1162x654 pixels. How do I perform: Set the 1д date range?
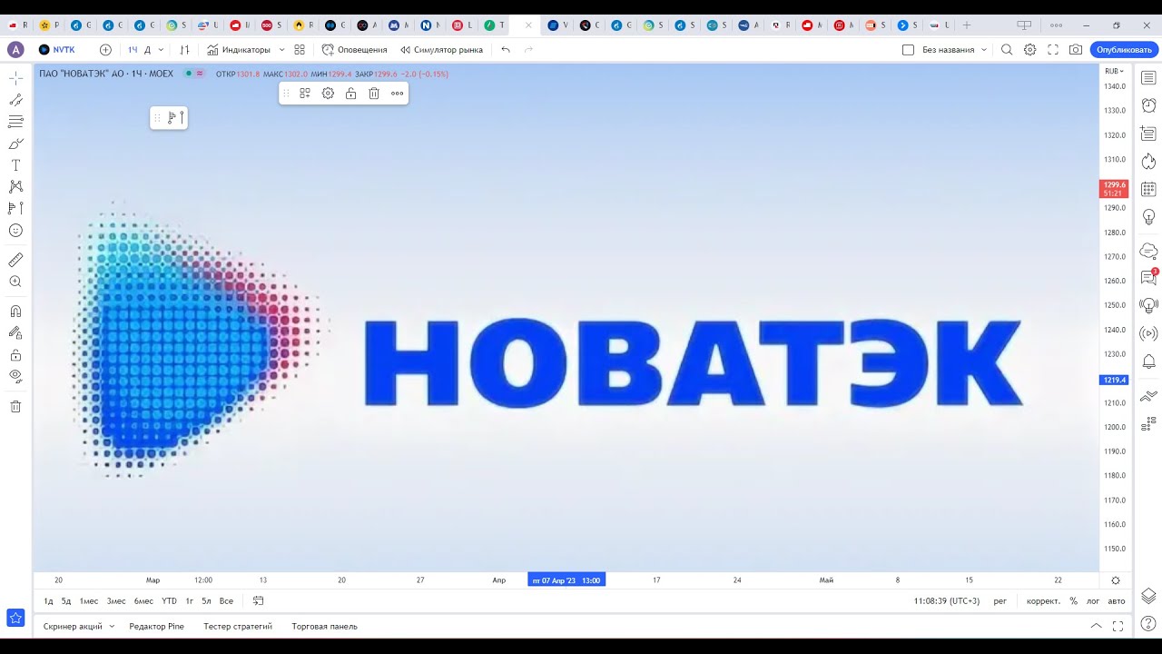tap(49, 601)
